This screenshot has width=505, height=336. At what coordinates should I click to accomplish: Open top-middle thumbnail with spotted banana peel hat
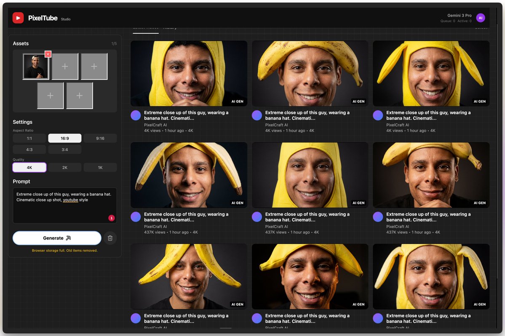(x=310, y=73)
